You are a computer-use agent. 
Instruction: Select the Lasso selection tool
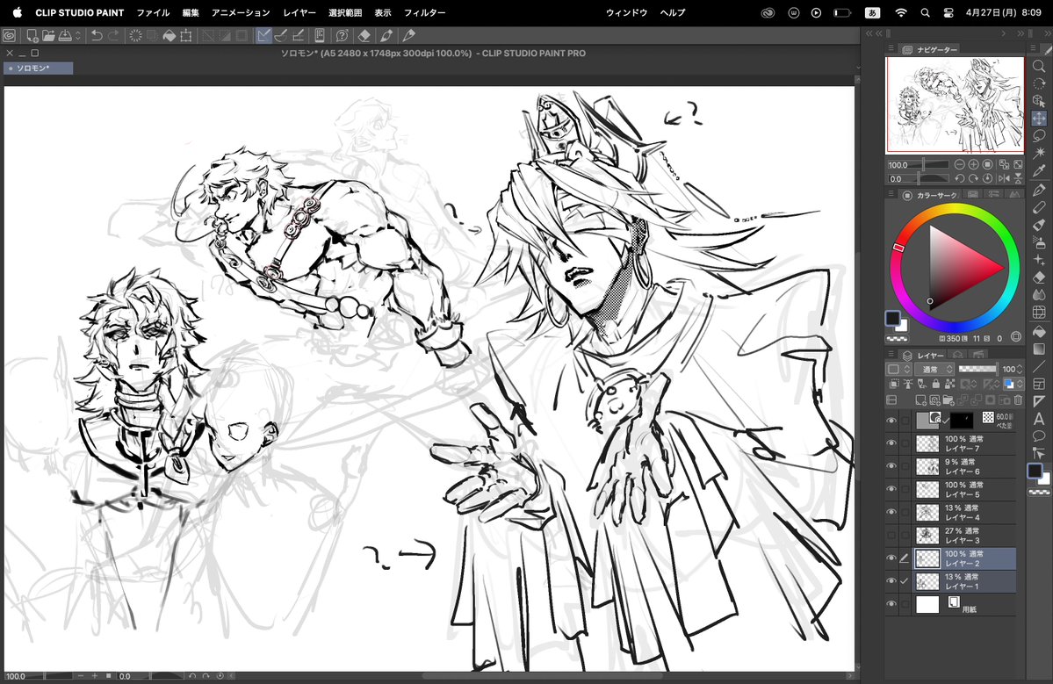coord(1039,135)
